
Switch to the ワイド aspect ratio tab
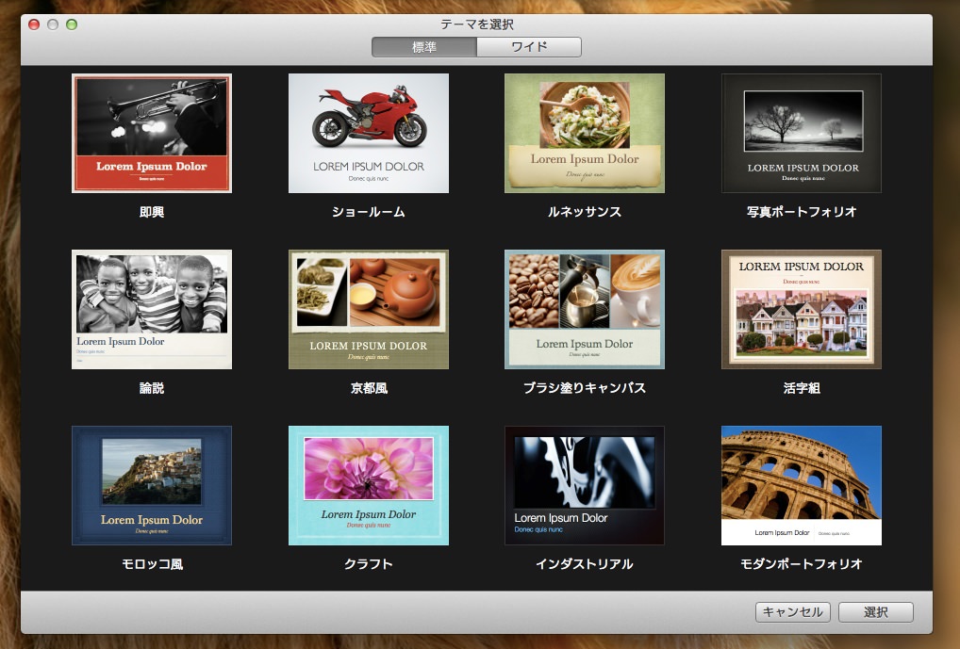pyautogui.click(x=529, y=47)
